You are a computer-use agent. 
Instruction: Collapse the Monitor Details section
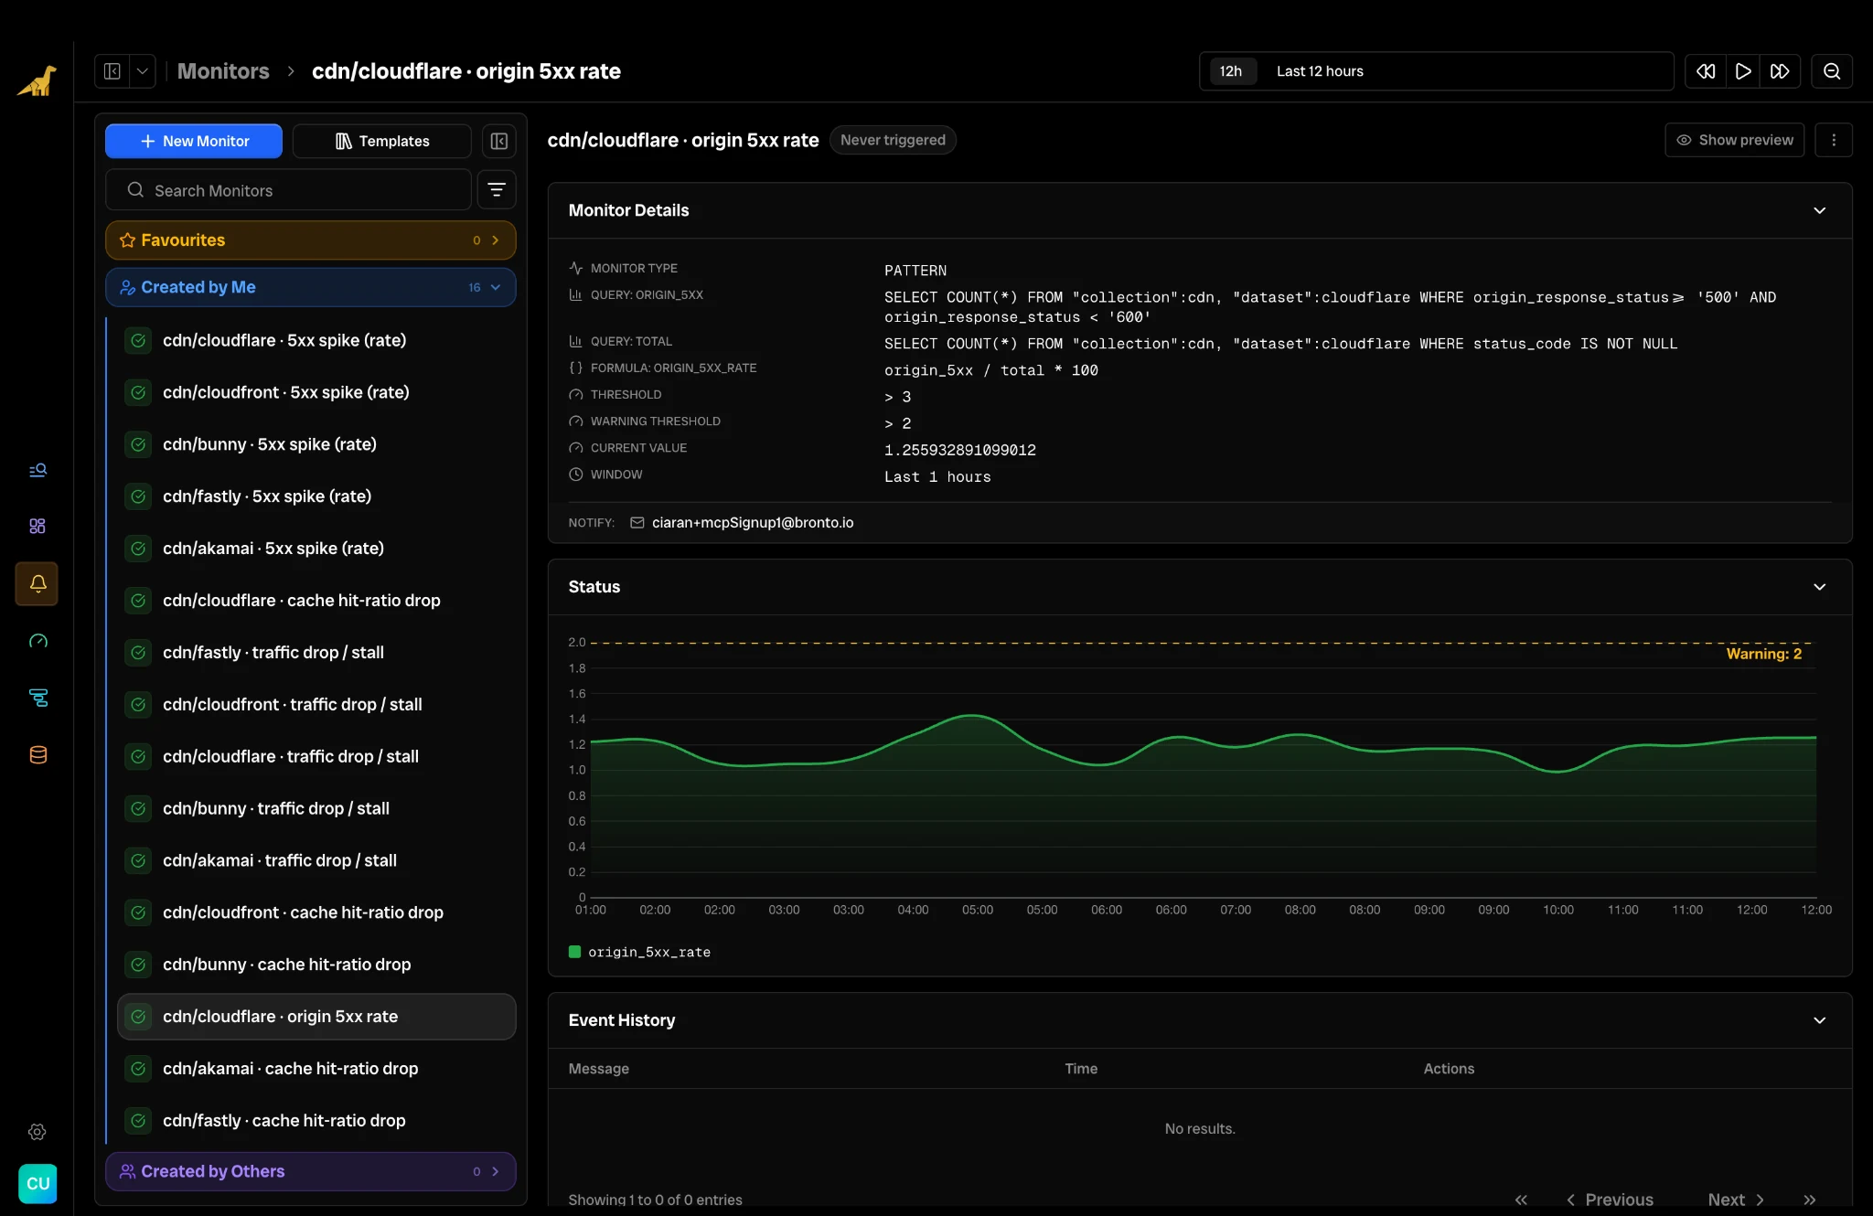click(x=1820, y=210)
